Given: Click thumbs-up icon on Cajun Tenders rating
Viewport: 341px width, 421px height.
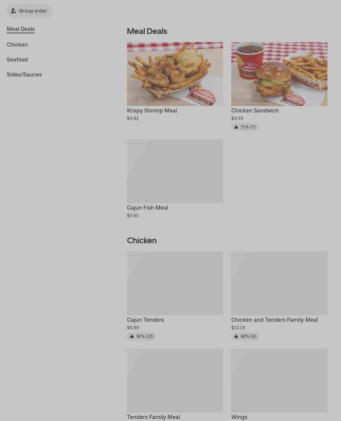Looking at the screenshot, I should (x=132, y=336).
